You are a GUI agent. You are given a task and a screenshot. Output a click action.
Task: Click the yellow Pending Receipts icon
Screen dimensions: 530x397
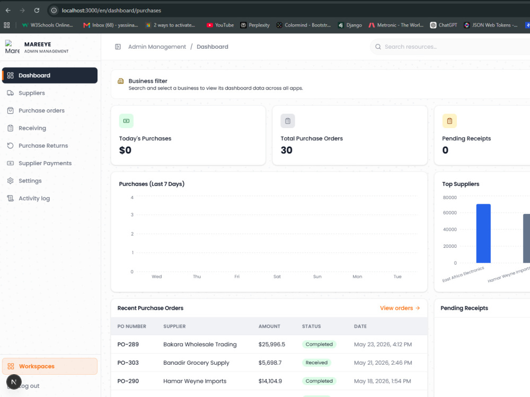[x=449, y=121]
